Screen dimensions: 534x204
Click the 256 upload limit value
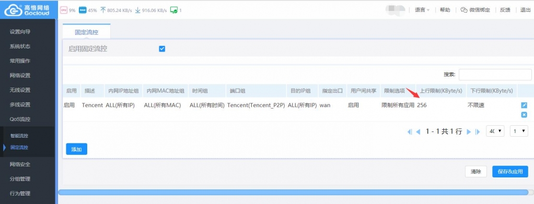pos(422,105)
